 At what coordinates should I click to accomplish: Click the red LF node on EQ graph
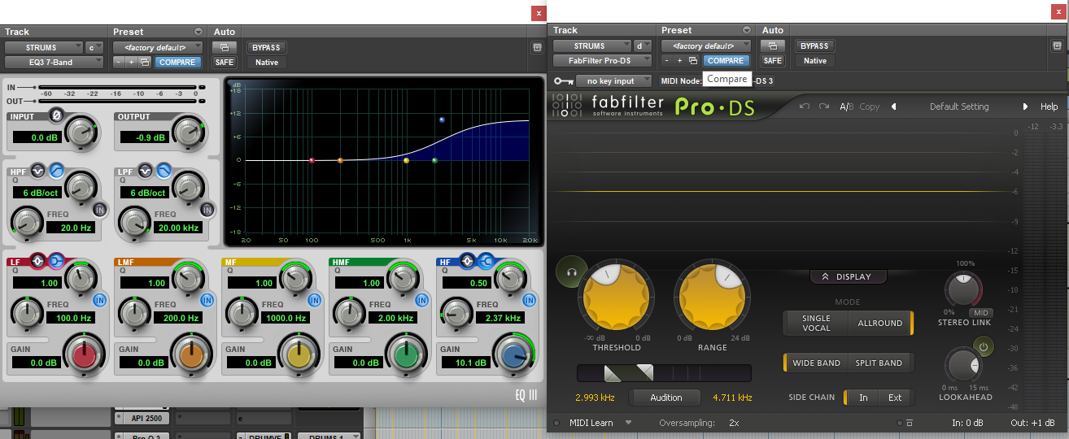(312, 161)
